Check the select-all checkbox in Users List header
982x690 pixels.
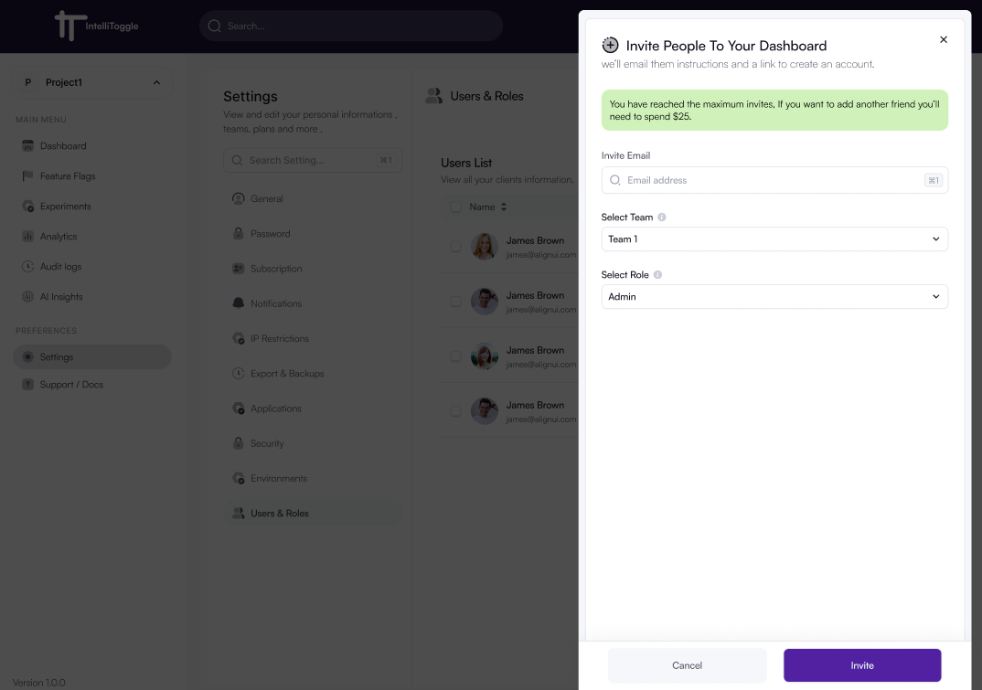coord(455,207)
